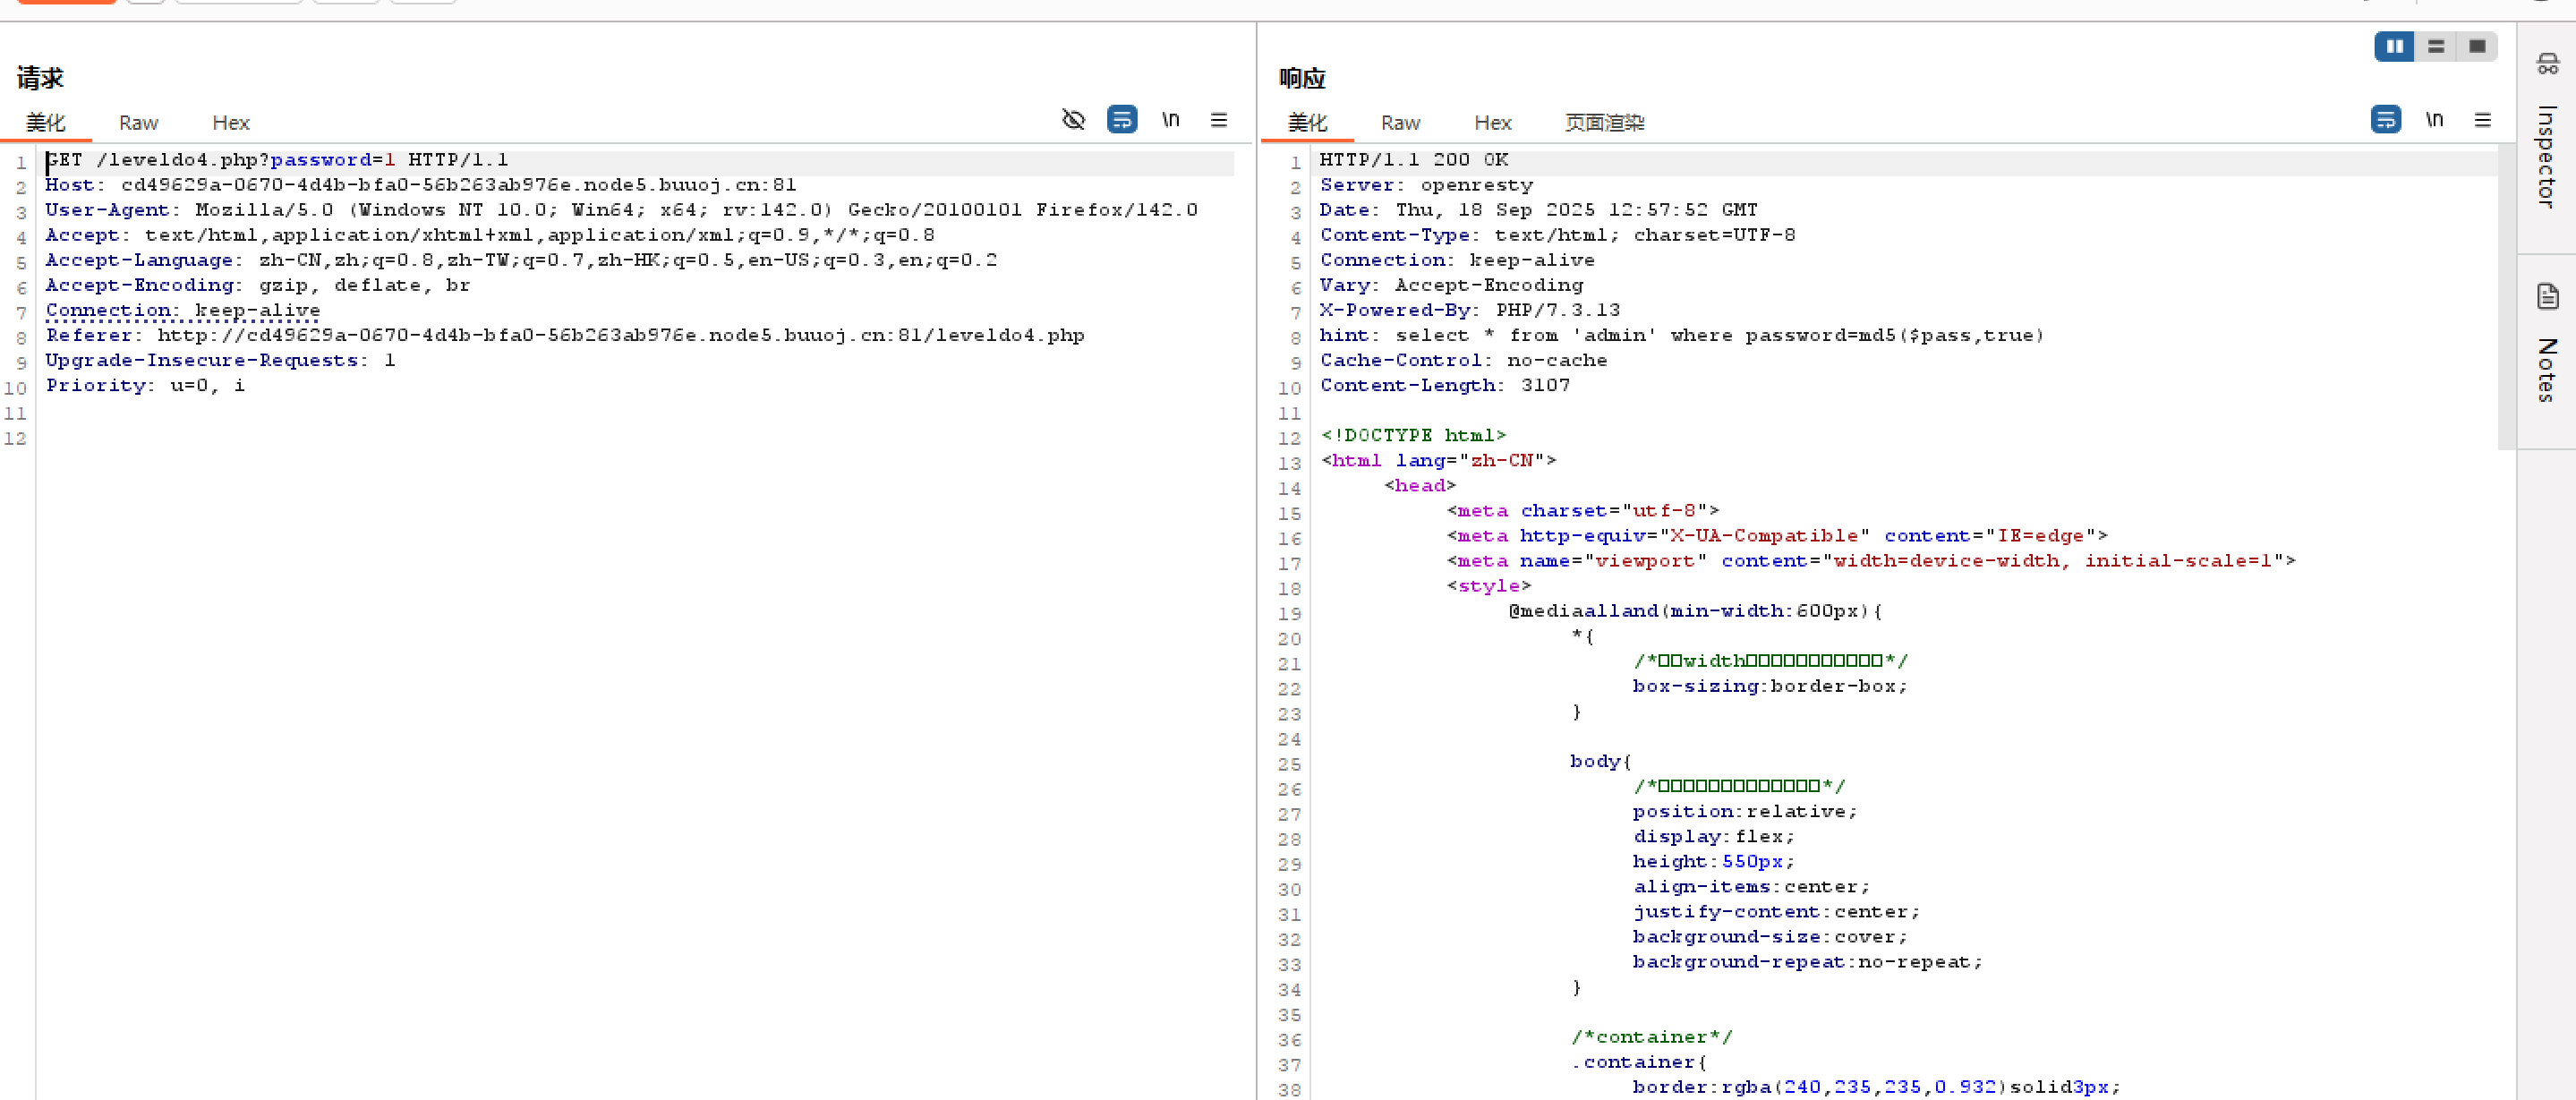The height and width of the screenshot is (1100, 2576).
Task: Switch request view to Hex tab
Action: click(231, 123)
